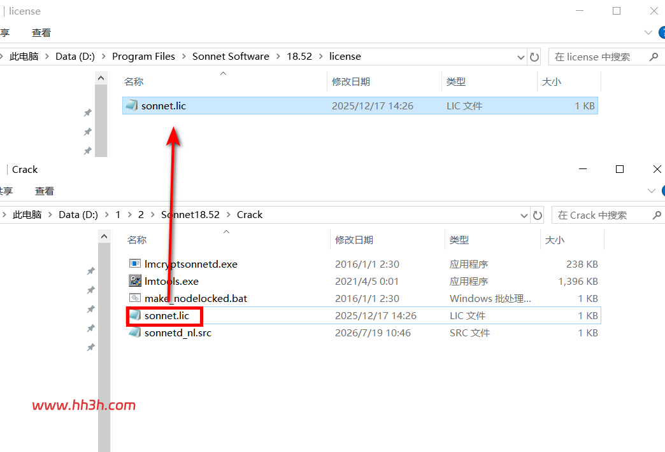The height and width of the screenshot is (452, 665).
Task: Go to 18.52 breadcrumb folder
Action: point(299,57)
